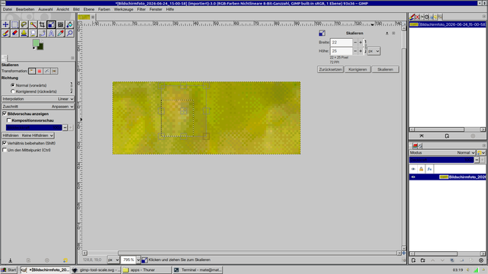Screen dimensions: 488x274
Task: Switch to apps - Thunar taskbar window
Action: click(x=146, y=269)
